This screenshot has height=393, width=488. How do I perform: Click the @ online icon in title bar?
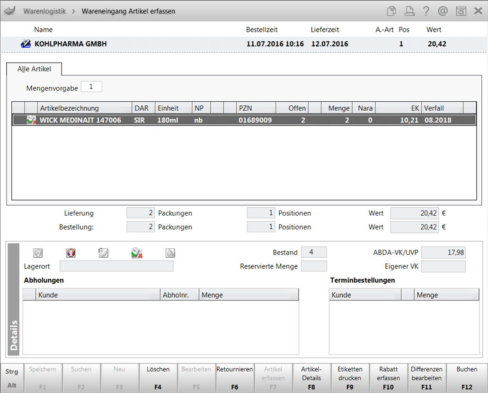443,11
